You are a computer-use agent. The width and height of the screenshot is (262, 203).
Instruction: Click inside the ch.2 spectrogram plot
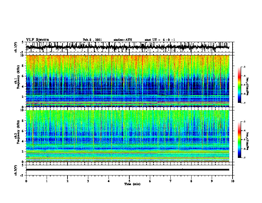pyautogui.click(x=128, y=136)
